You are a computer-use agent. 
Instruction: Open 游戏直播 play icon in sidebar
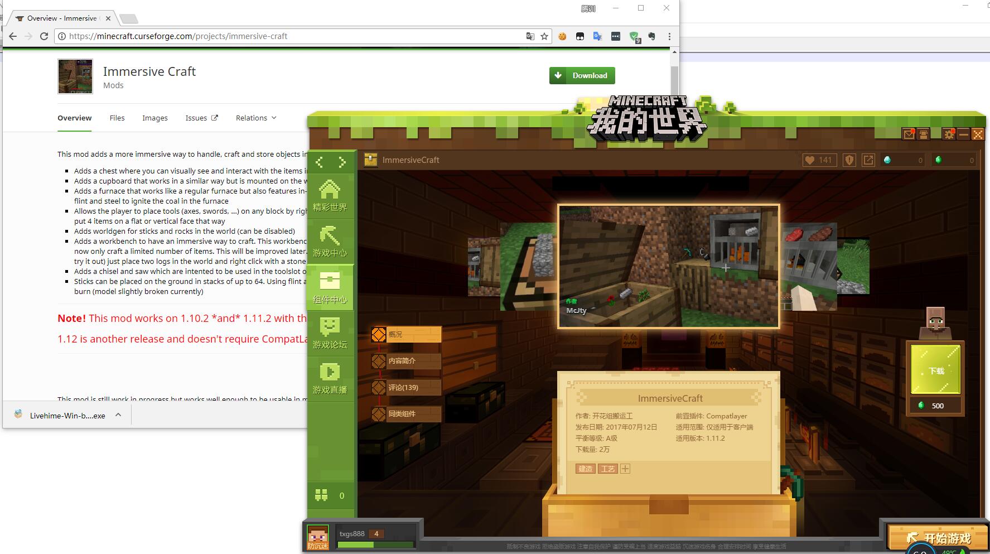330,378
